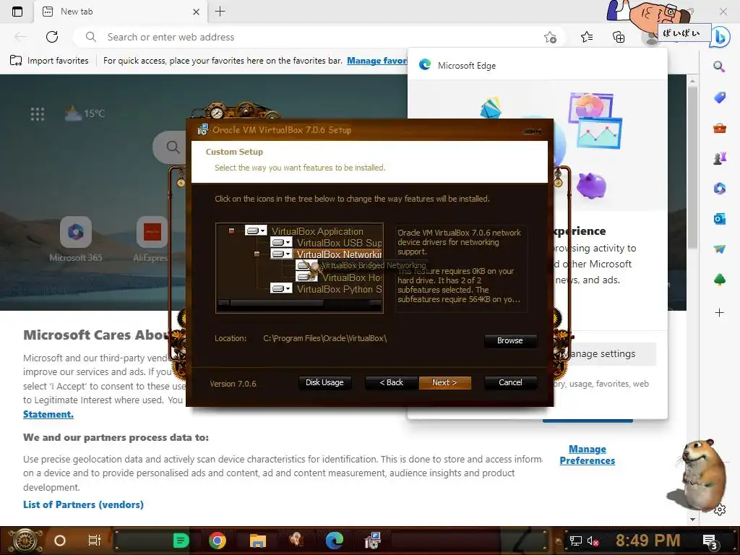
Task: Open the apps grid icon on new tab page
Action: coord(38,113)
